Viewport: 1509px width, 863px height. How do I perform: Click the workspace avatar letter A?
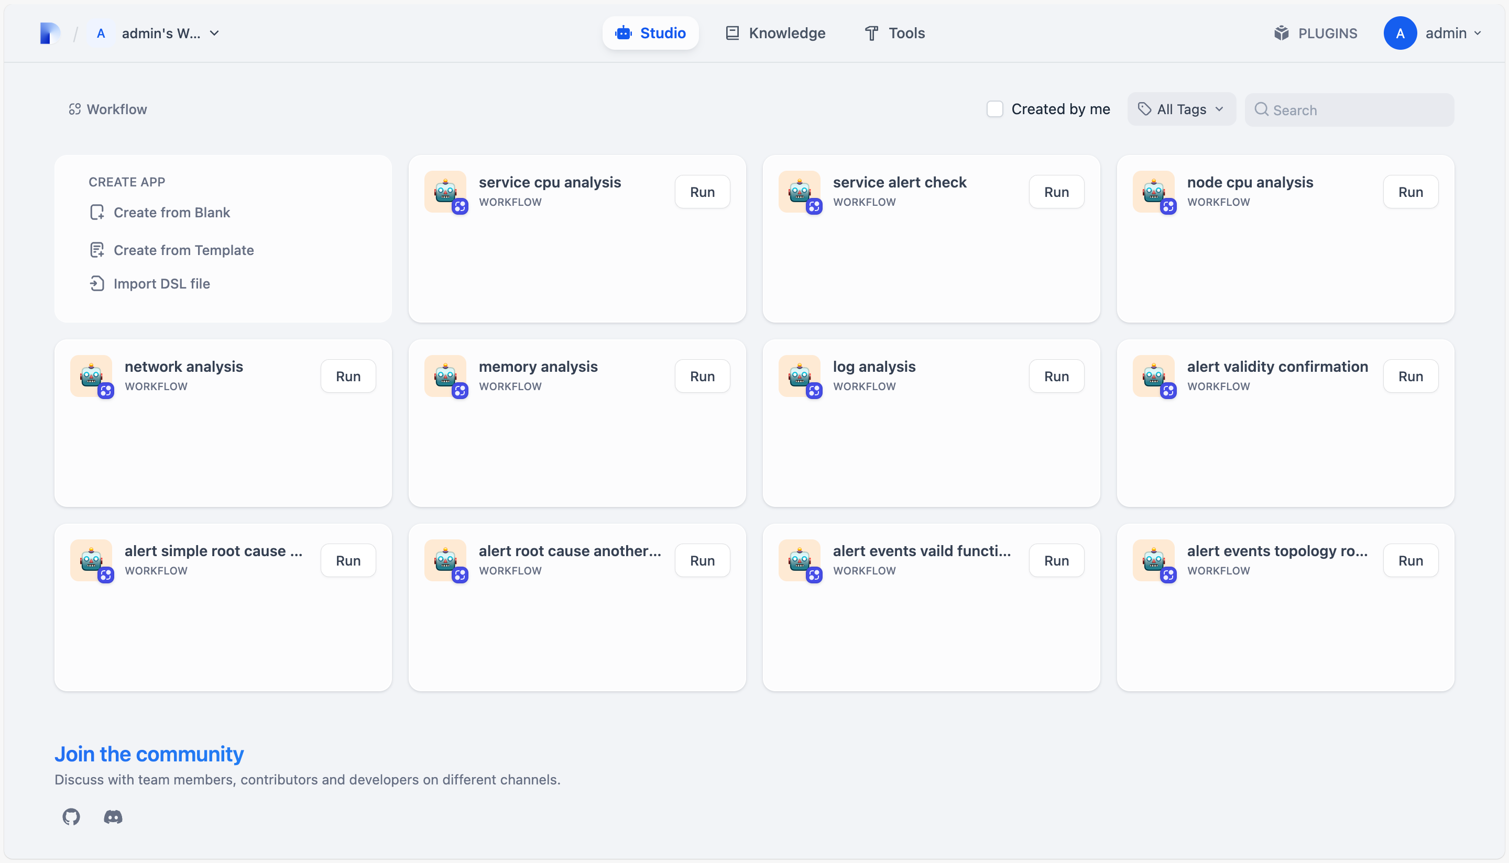coord(101,33)
